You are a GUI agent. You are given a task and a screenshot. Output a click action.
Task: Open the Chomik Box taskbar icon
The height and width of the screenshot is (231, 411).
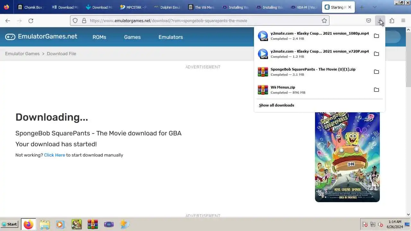76,224
